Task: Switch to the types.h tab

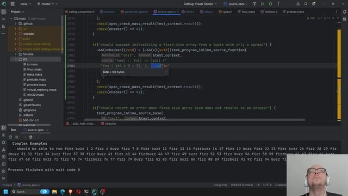Action: pyautogui.click(x=225, y=12)
